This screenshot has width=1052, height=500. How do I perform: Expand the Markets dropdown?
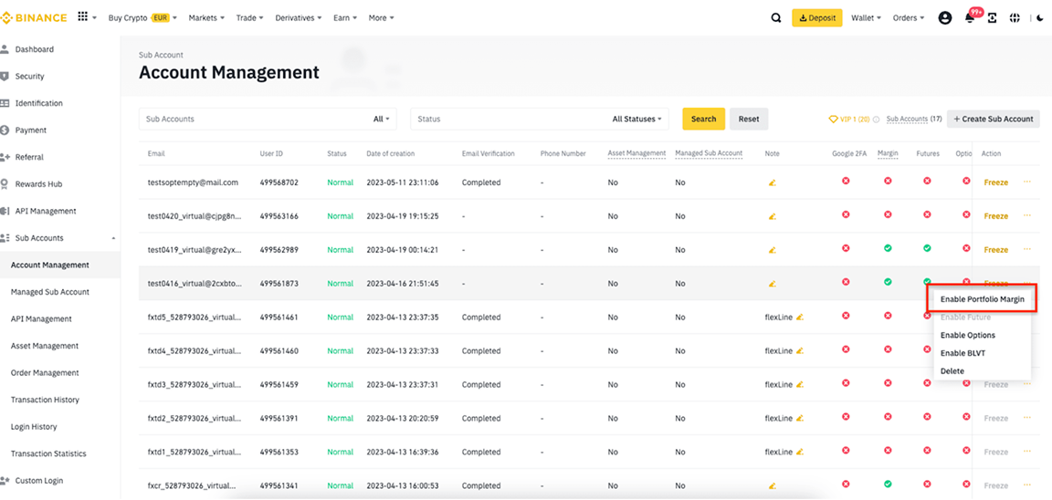pyautogui.click(x=206, y=18)
